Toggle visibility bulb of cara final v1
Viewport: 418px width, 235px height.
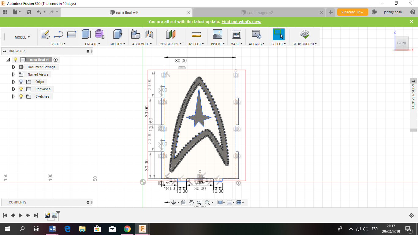tap(15, 60)
